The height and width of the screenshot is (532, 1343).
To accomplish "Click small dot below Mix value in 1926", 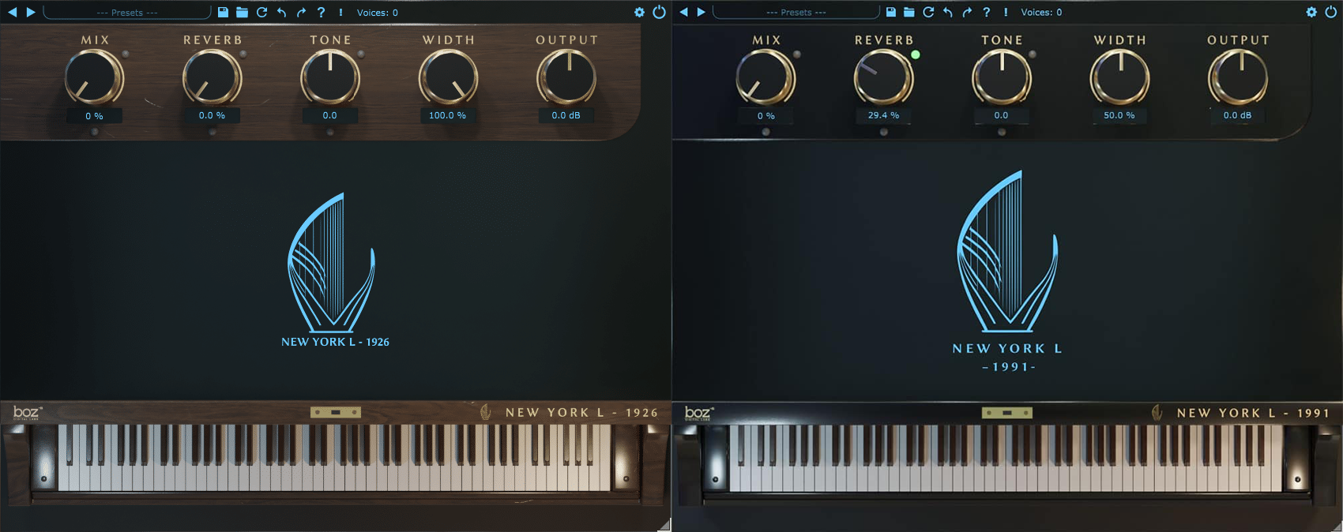I will 95,132.
